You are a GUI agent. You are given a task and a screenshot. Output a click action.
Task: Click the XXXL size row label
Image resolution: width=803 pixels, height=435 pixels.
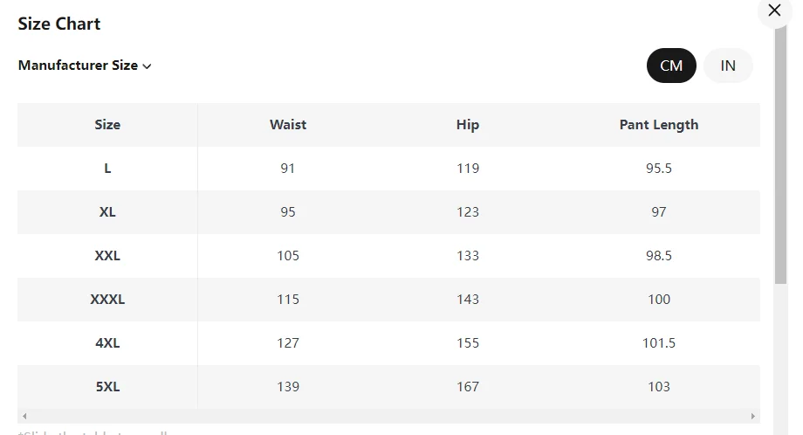point(107,300)
